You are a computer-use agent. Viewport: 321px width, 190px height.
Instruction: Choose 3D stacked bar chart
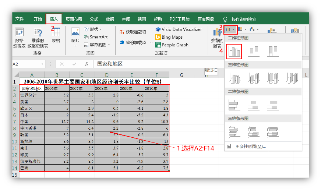[x=253, y=132]
